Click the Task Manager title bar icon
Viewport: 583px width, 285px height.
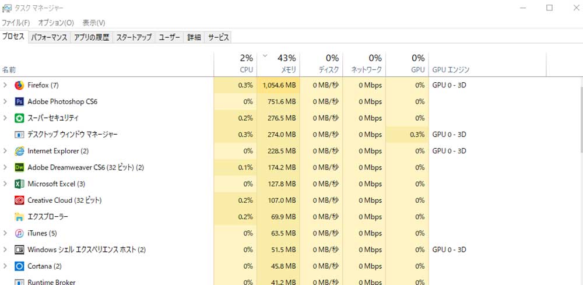coord(6,8)
